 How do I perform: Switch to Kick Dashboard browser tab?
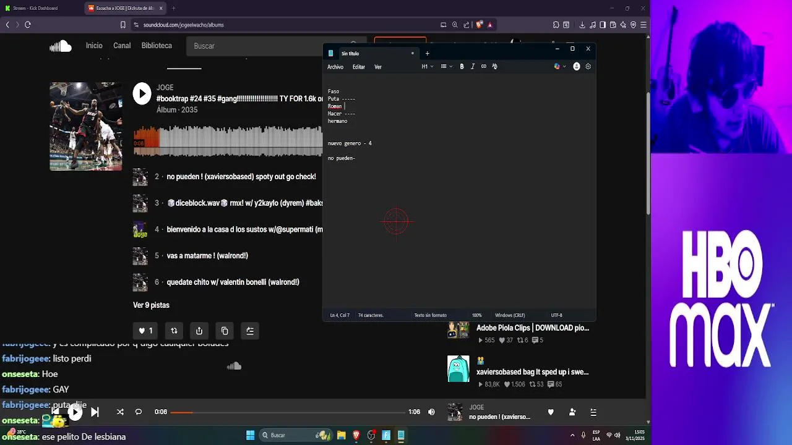(x=41, y=8)
